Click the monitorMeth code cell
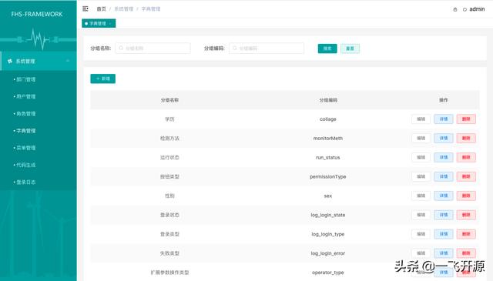493x281 pixels. coord(328,139)
